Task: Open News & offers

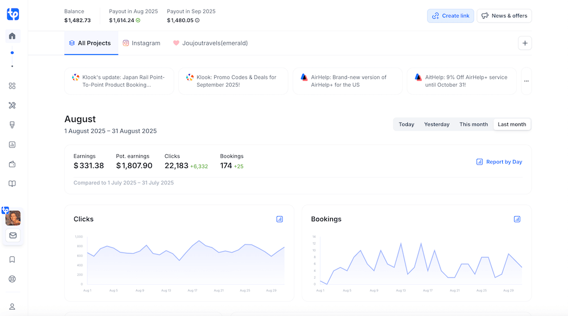Action: click(x=504, y=16)
